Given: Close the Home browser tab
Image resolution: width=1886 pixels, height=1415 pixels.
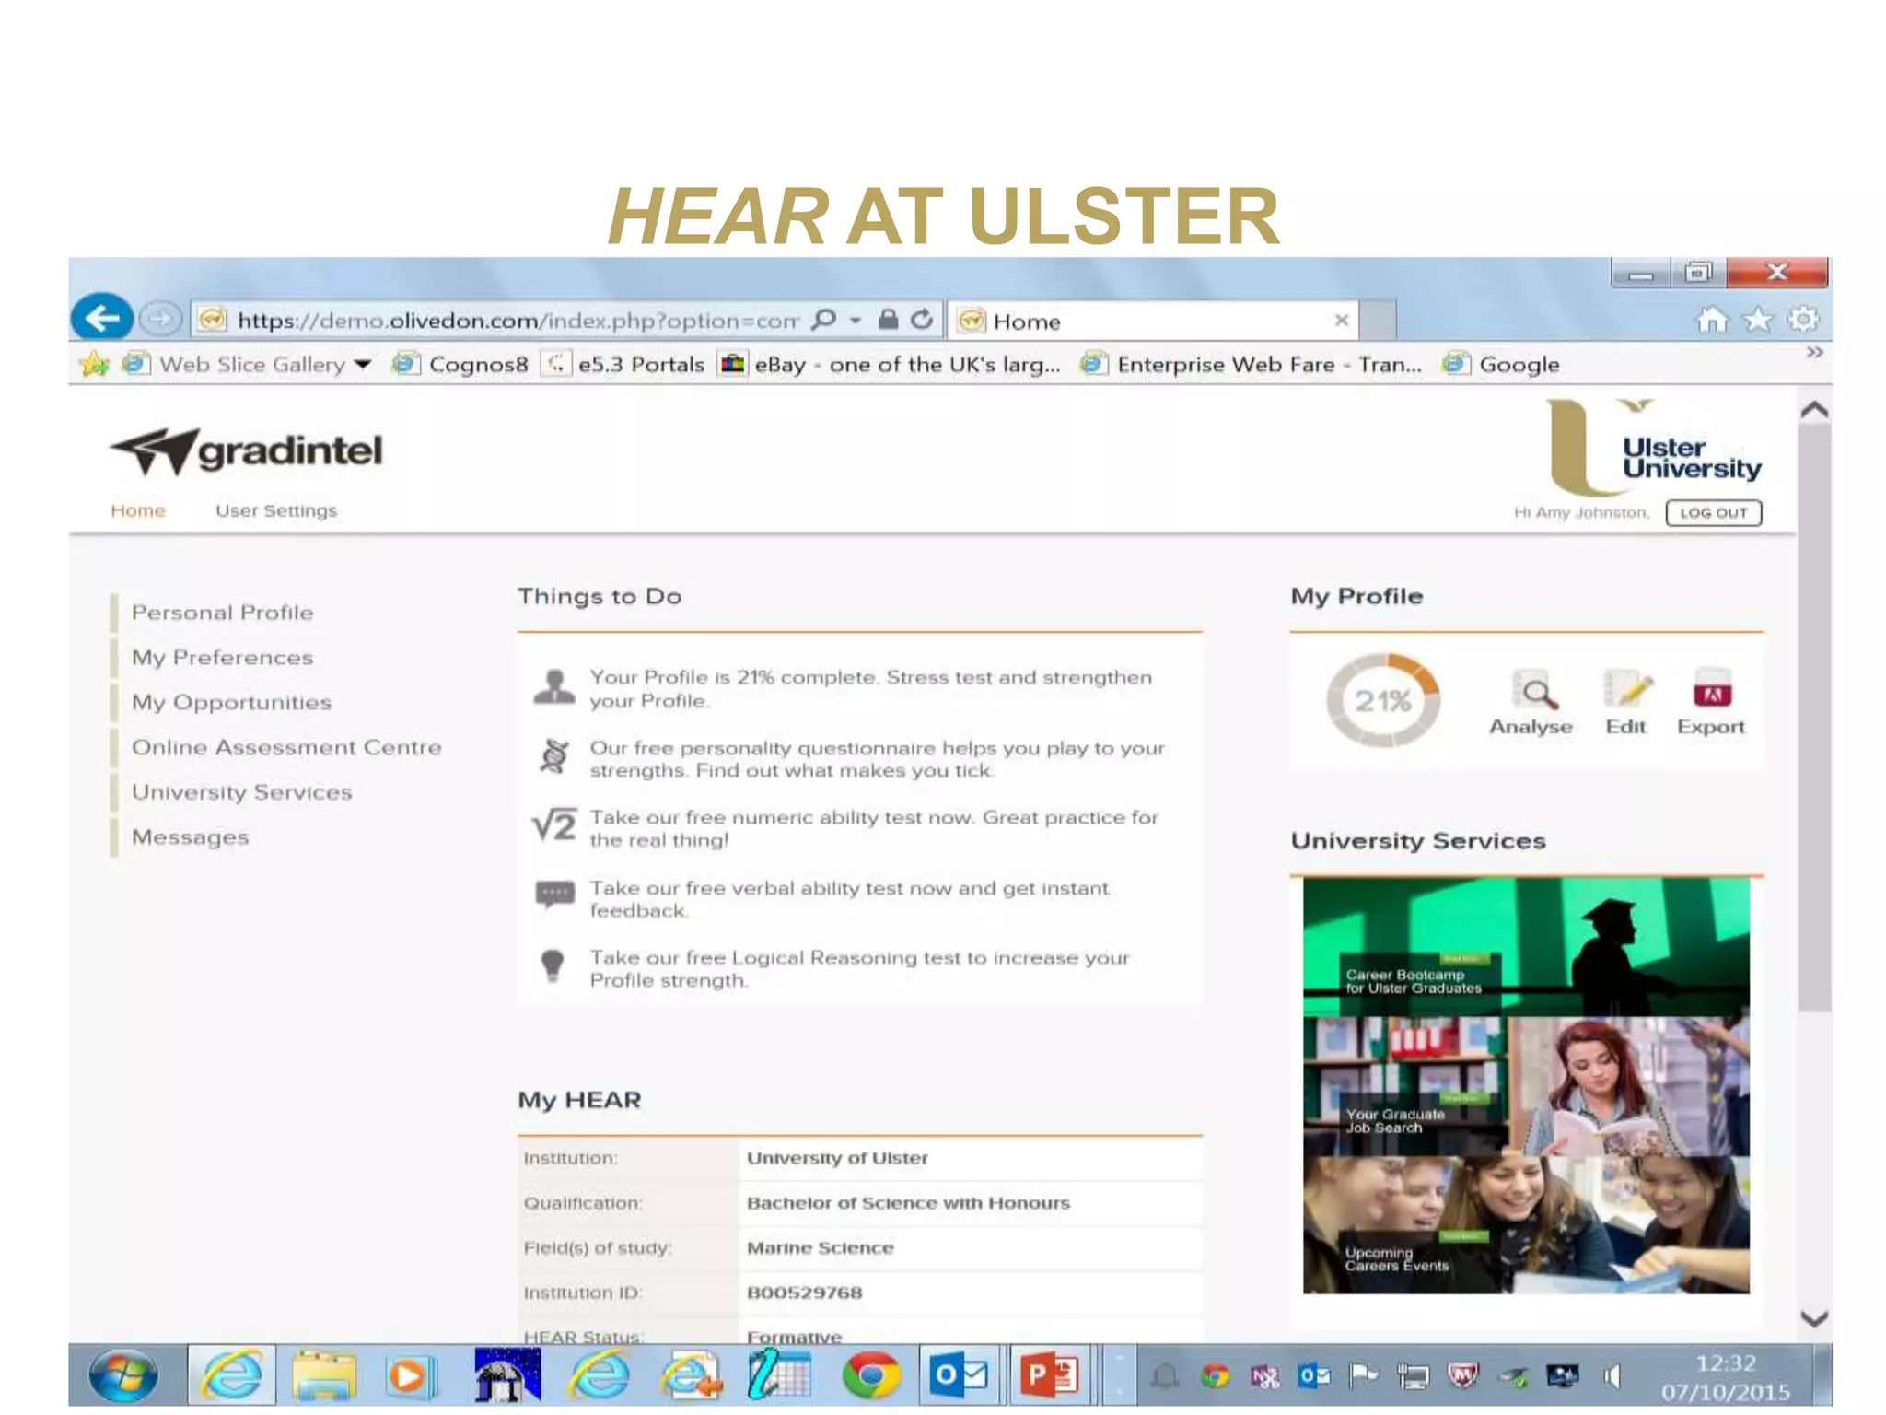Looking at the screenshot, I should coord(1342,320).
